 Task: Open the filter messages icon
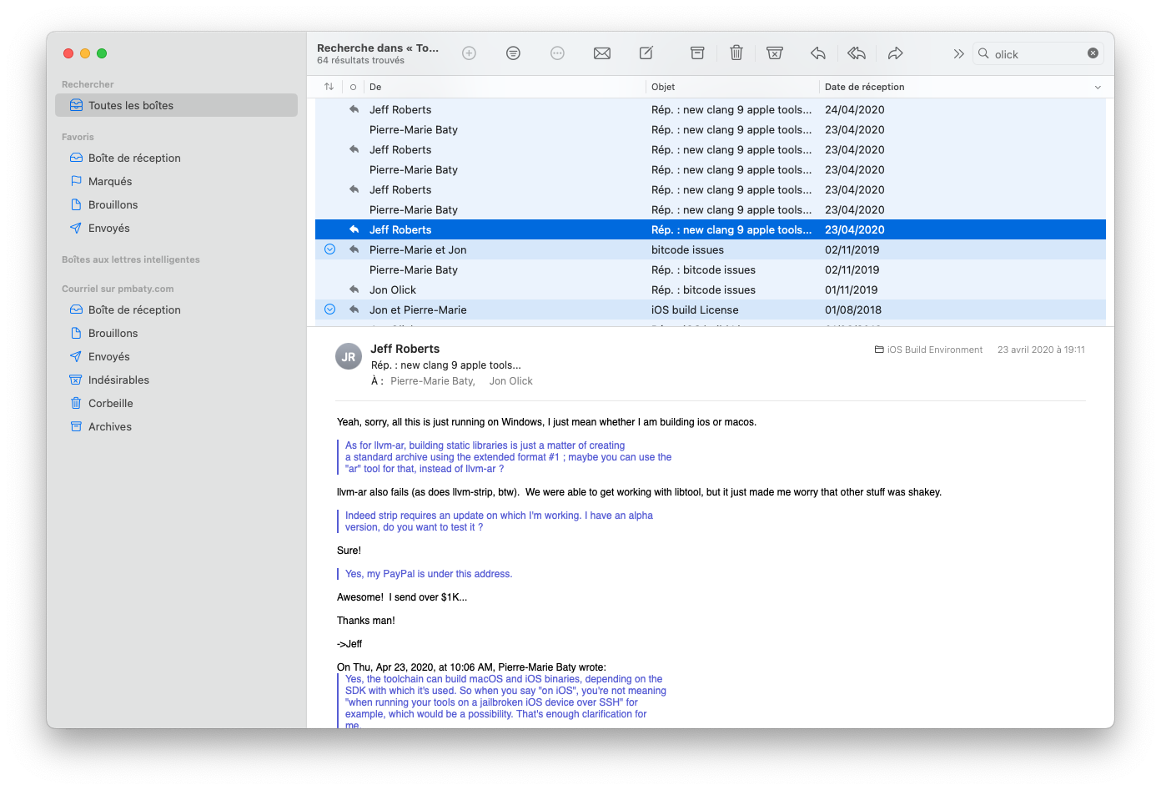(x=513, y=53)
